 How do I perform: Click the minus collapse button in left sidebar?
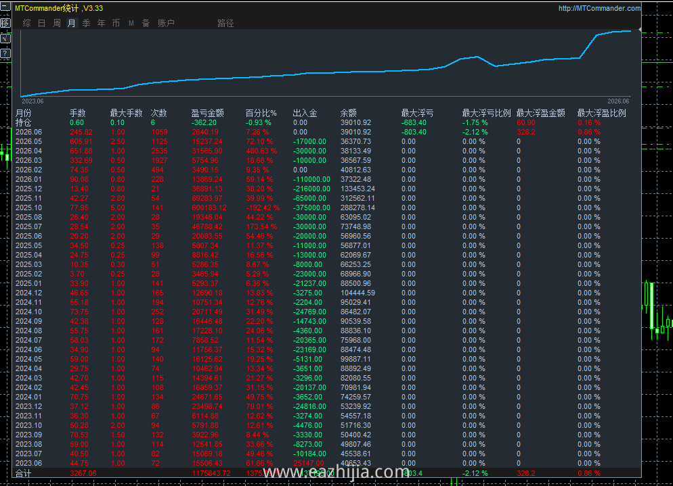[5, 7]
